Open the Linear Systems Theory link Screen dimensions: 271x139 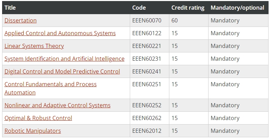pos(34,46)
